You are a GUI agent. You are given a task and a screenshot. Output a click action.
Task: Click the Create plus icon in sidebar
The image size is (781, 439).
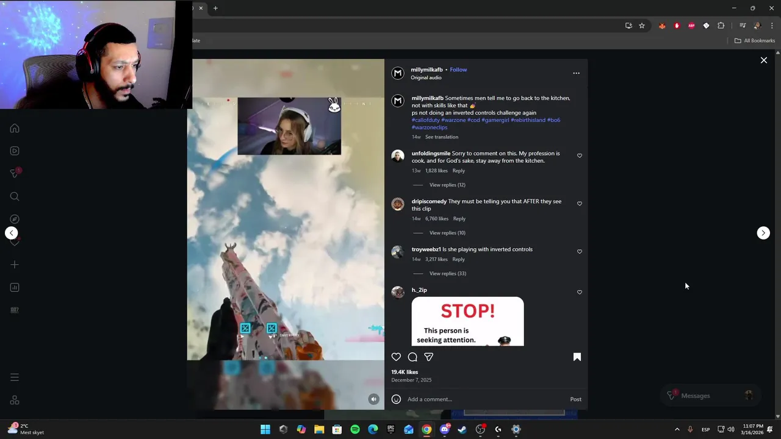(15, 265)
